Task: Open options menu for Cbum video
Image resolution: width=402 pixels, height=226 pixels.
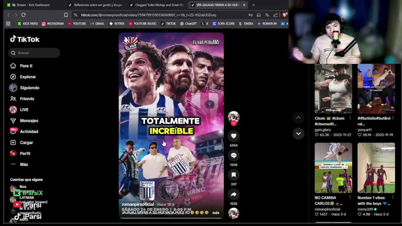Action: pos(350,118)
